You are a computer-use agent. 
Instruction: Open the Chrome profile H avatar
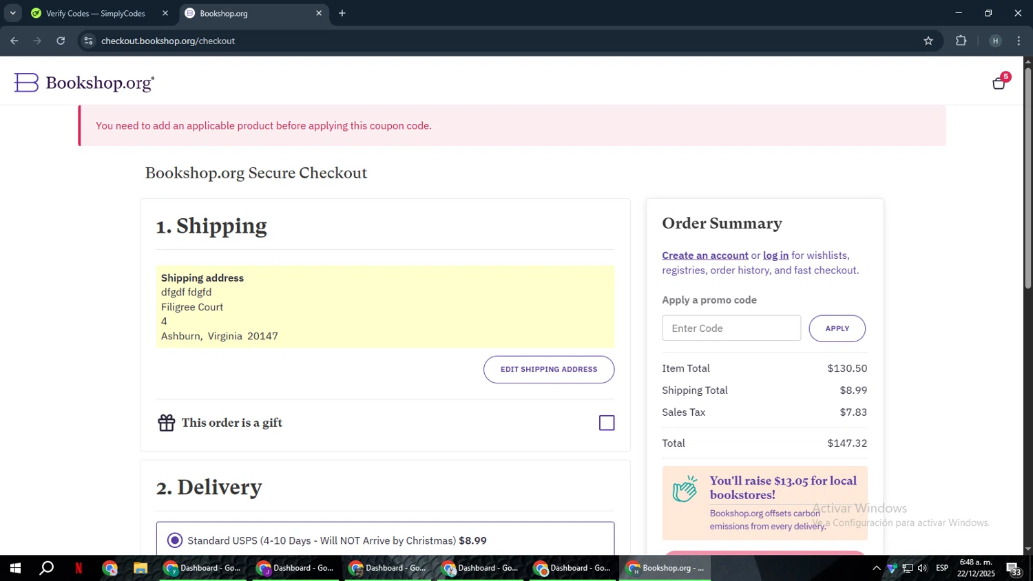point(995,41)
